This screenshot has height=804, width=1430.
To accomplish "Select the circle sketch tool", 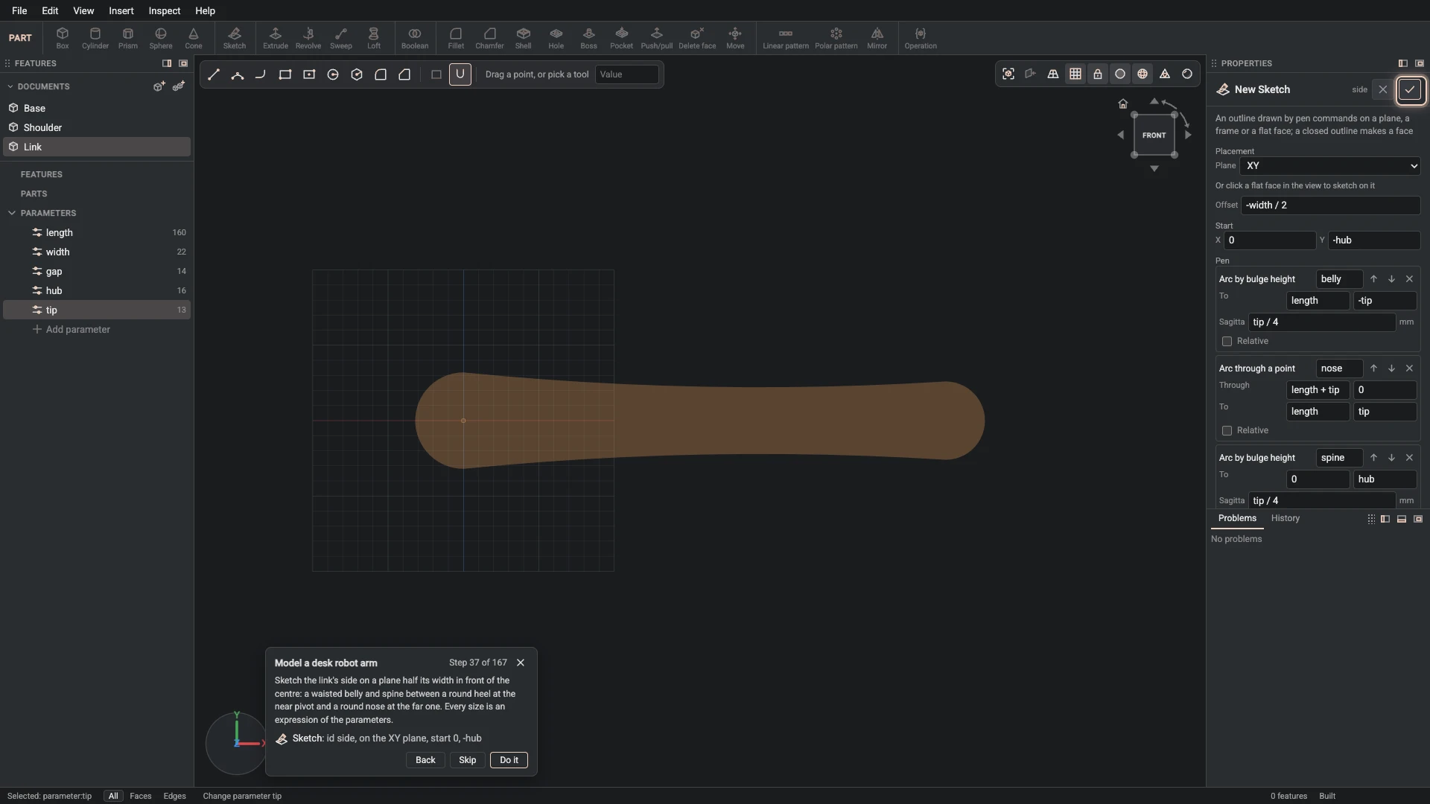I will click(x=333, y=74).
